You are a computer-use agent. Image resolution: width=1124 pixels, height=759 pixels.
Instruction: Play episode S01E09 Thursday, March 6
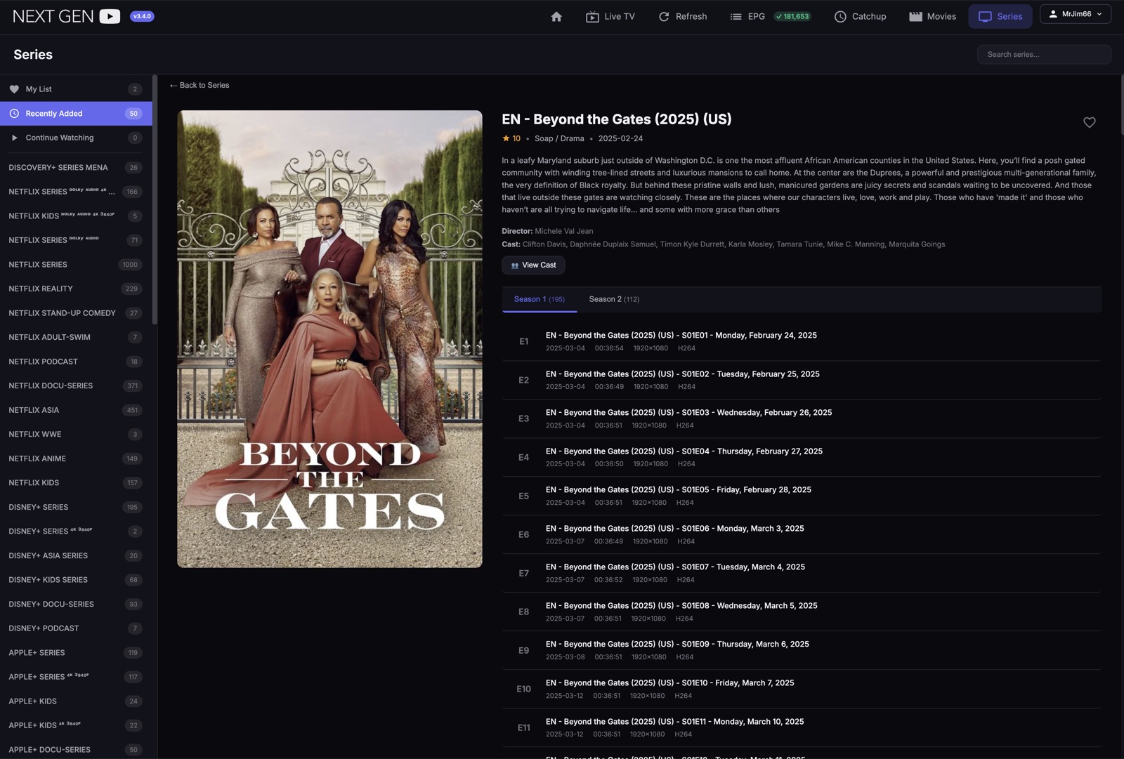click(802, 650)
